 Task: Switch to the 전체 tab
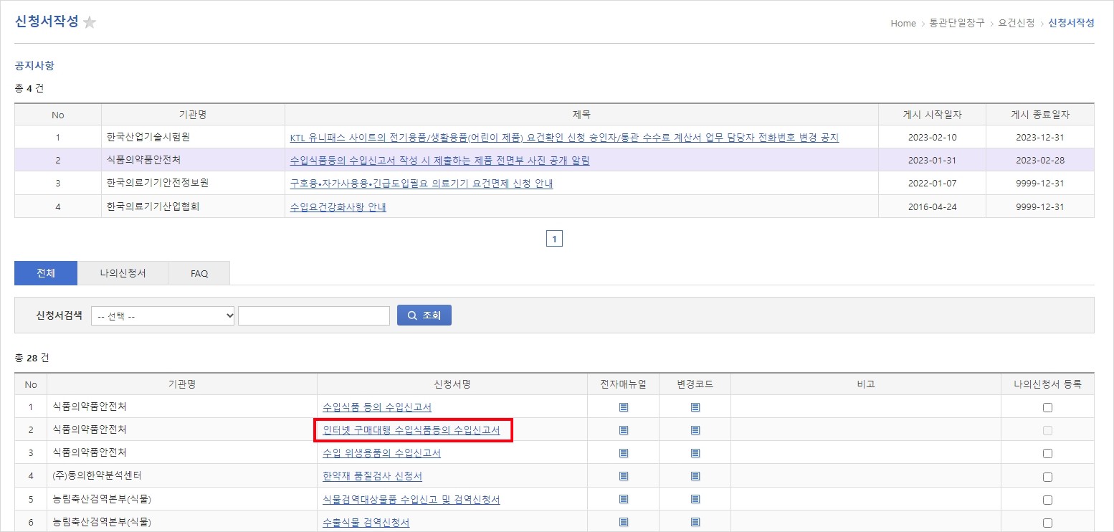coord(46,273)
